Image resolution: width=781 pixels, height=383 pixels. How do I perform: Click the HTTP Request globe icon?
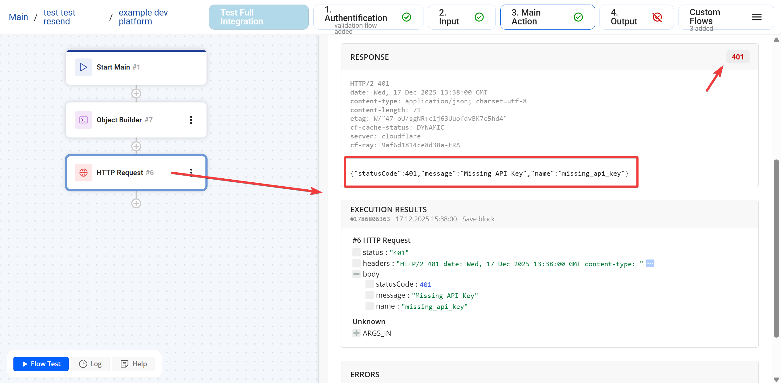83,173
